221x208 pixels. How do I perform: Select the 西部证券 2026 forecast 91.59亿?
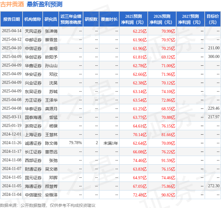point(168,160)
